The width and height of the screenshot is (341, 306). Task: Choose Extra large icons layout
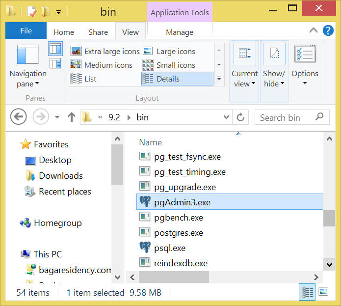(105, 52)
